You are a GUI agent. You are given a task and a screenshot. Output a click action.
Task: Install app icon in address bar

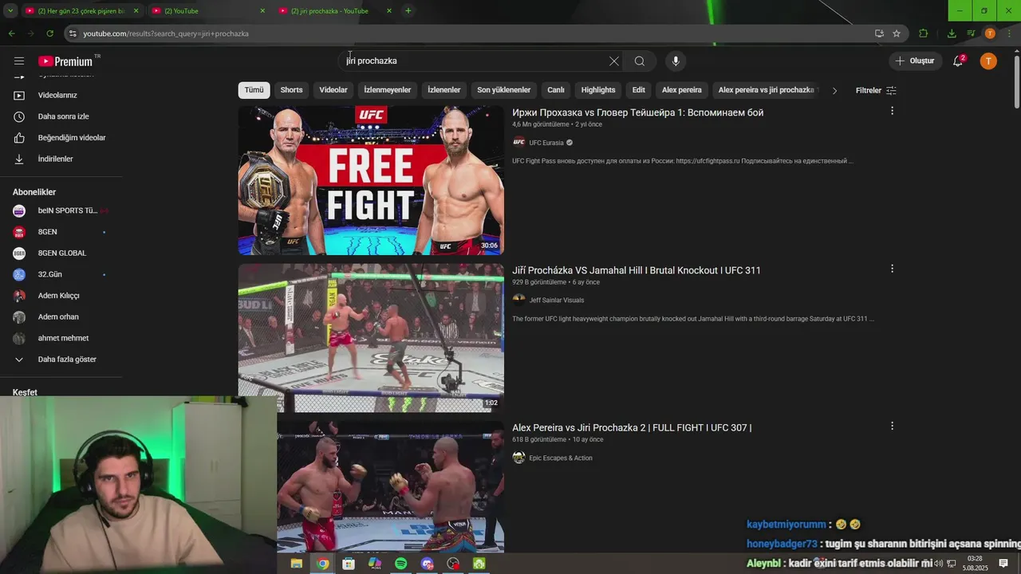pyautogui.click(x=879, y=33)
